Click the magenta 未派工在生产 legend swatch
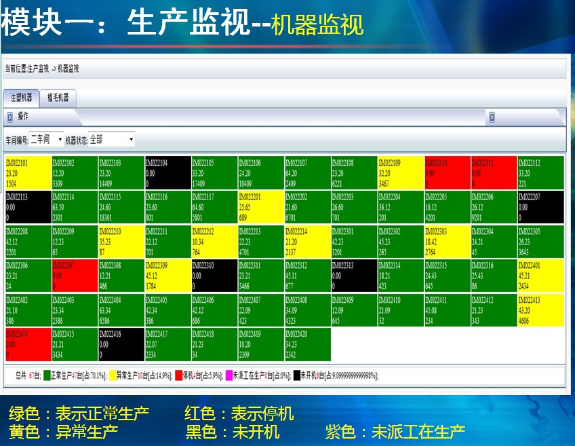 pos(229,375)
